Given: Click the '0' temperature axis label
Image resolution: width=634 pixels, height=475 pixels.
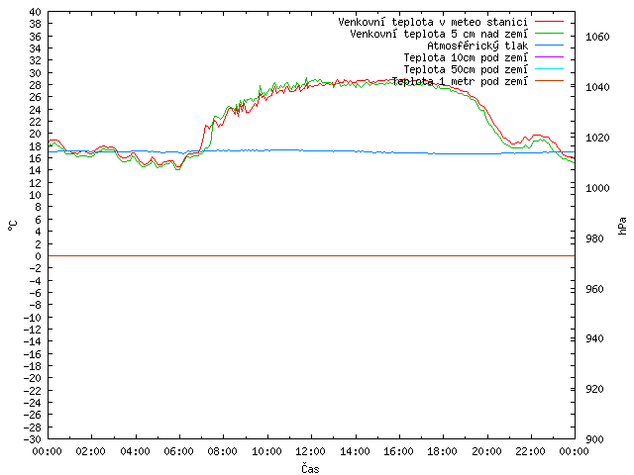Looking at the screenshot, I should [x=38, y=256].
